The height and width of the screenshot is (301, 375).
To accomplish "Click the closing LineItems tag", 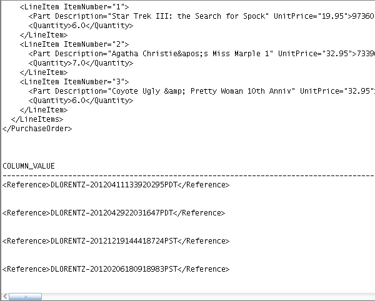I will 37,119.
